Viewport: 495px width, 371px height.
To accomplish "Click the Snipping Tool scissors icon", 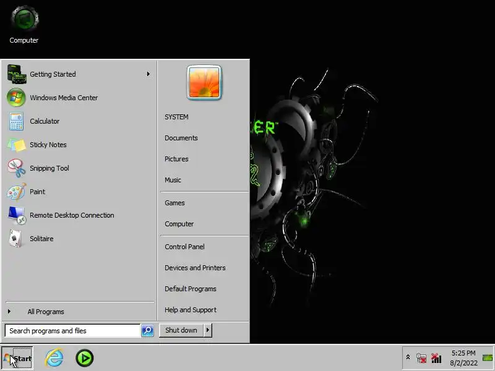I will (x=17, y=168).
